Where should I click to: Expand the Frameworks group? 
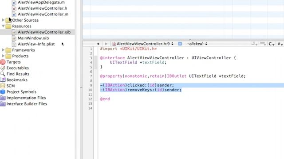pyautogui.click(x=3, y=50)
